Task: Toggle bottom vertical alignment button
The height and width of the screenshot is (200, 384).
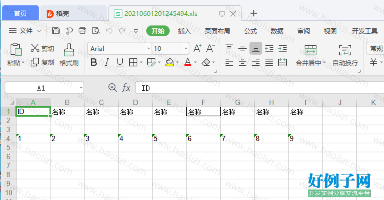Action: (256, 49)
